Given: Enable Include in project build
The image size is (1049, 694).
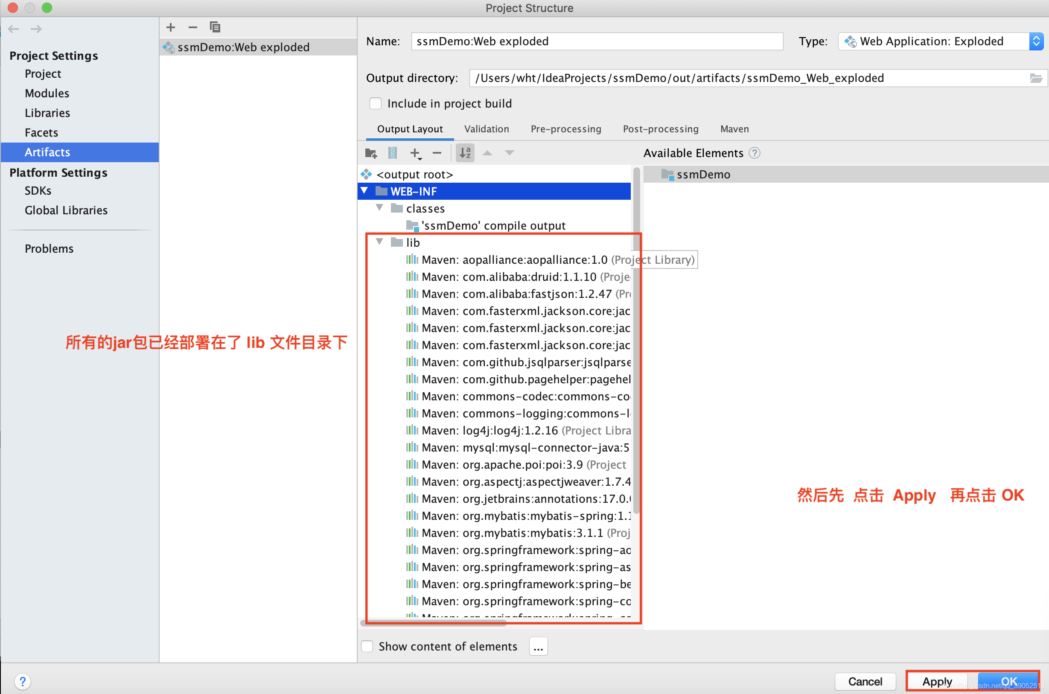Looking at the screenshot, I should tap(375, 104).
